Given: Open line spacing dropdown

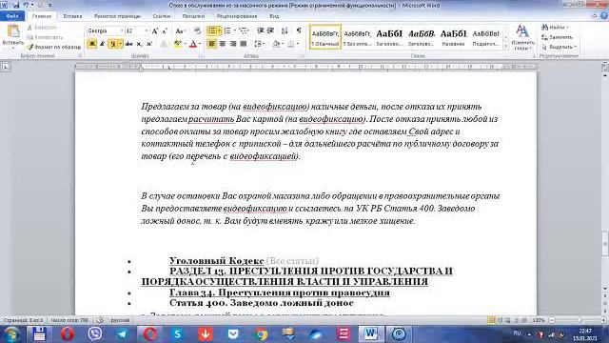Looking at the screenshot, I should point(260,44).
